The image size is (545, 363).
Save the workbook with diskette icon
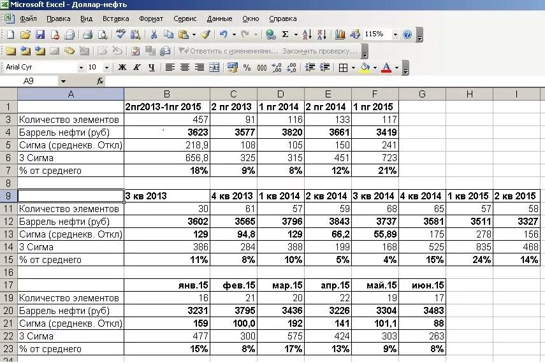40,34
